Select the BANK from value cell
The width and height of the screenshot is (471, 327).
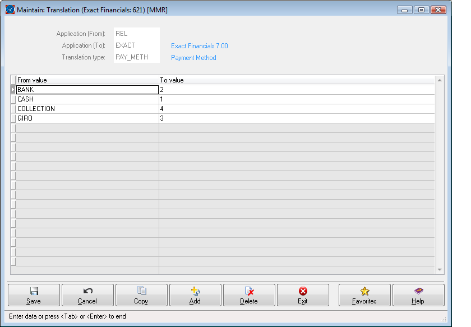coord(87,90)
